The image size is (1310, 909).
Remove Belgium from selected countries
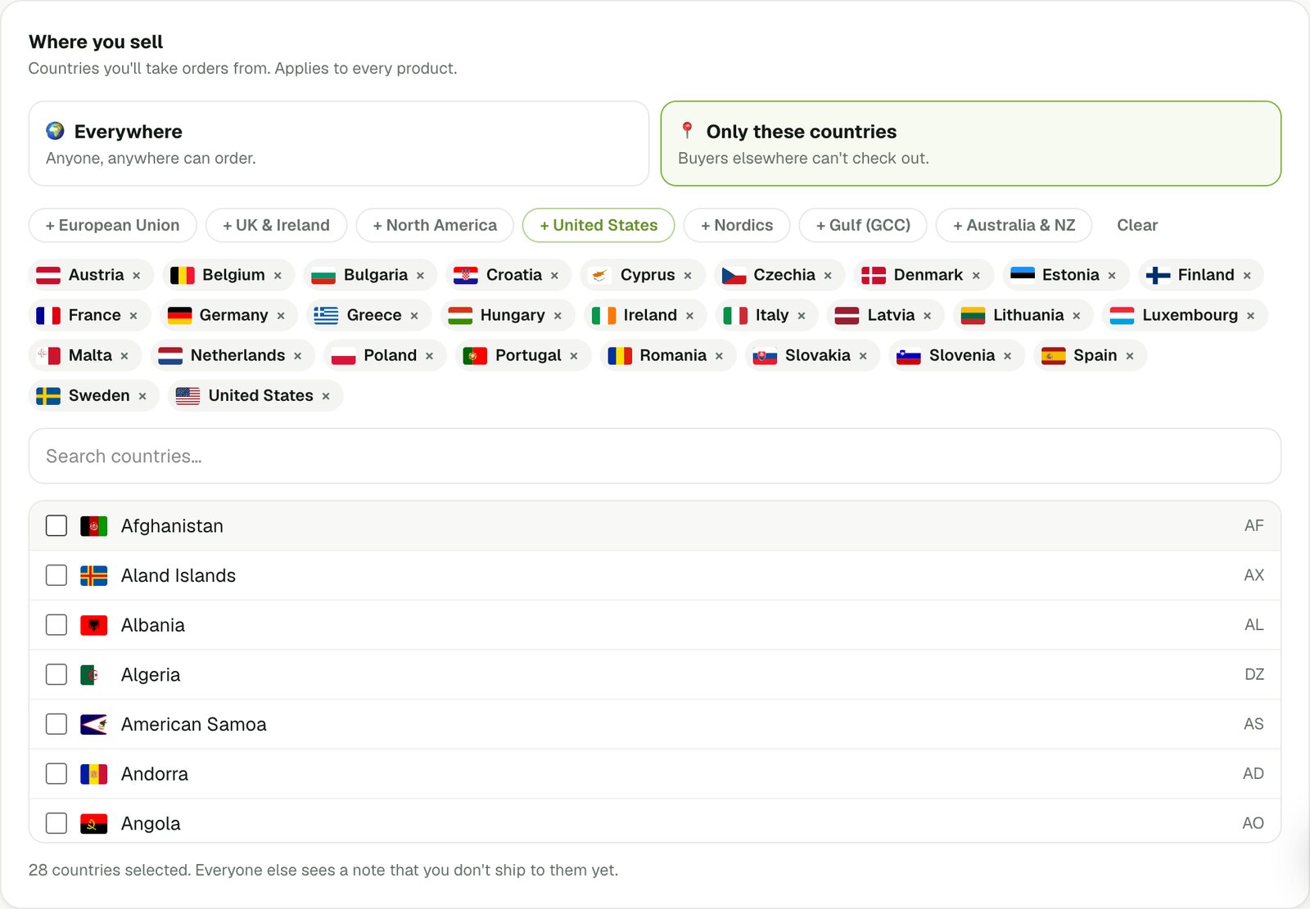coord(278,276)
